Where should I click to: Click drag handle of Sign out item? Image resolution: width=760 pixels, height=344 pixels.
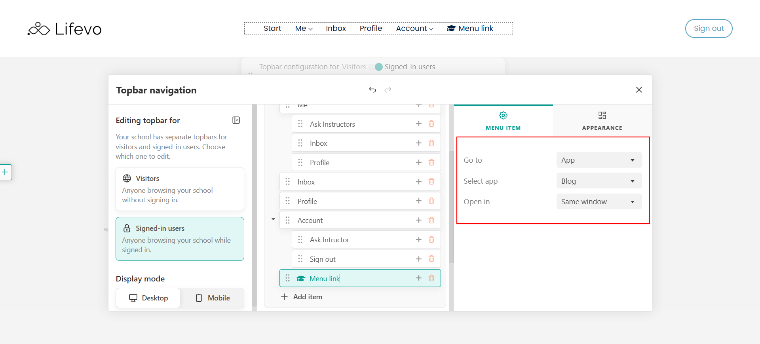point(300,259)
